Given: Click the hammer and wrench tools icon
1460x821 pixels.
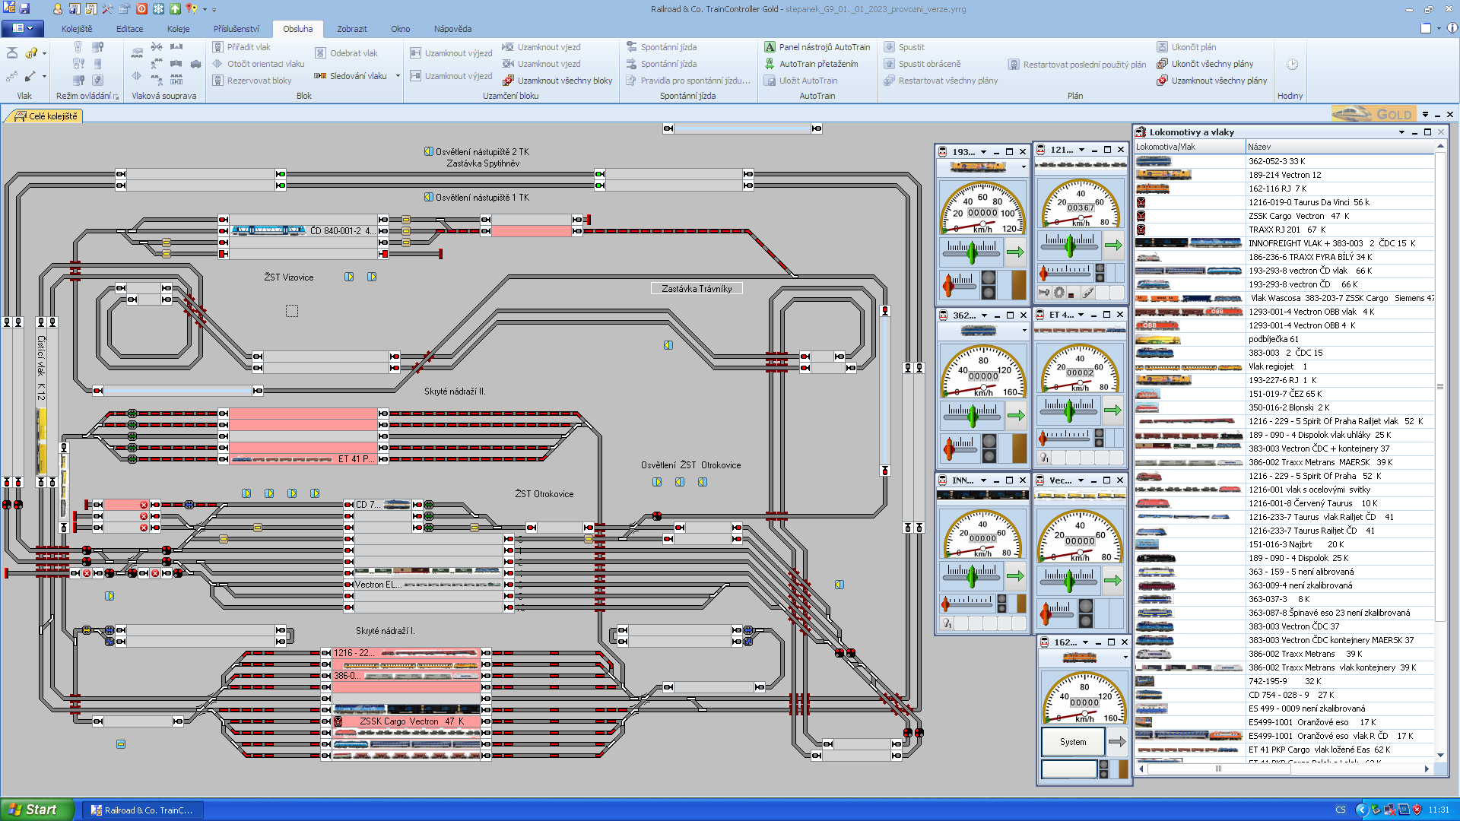Looking at the screenshot, I should [107, 8].
